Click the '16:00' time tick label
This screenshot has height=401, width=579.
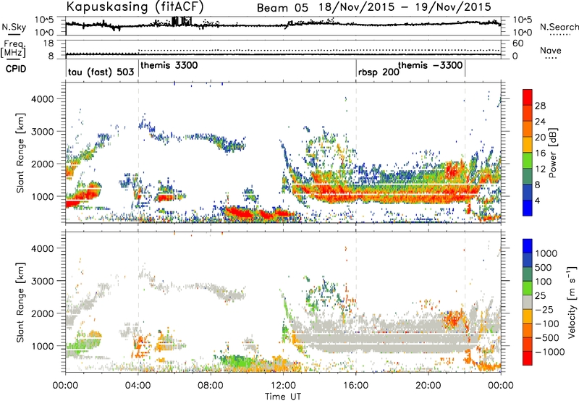[x=356, y=386]
